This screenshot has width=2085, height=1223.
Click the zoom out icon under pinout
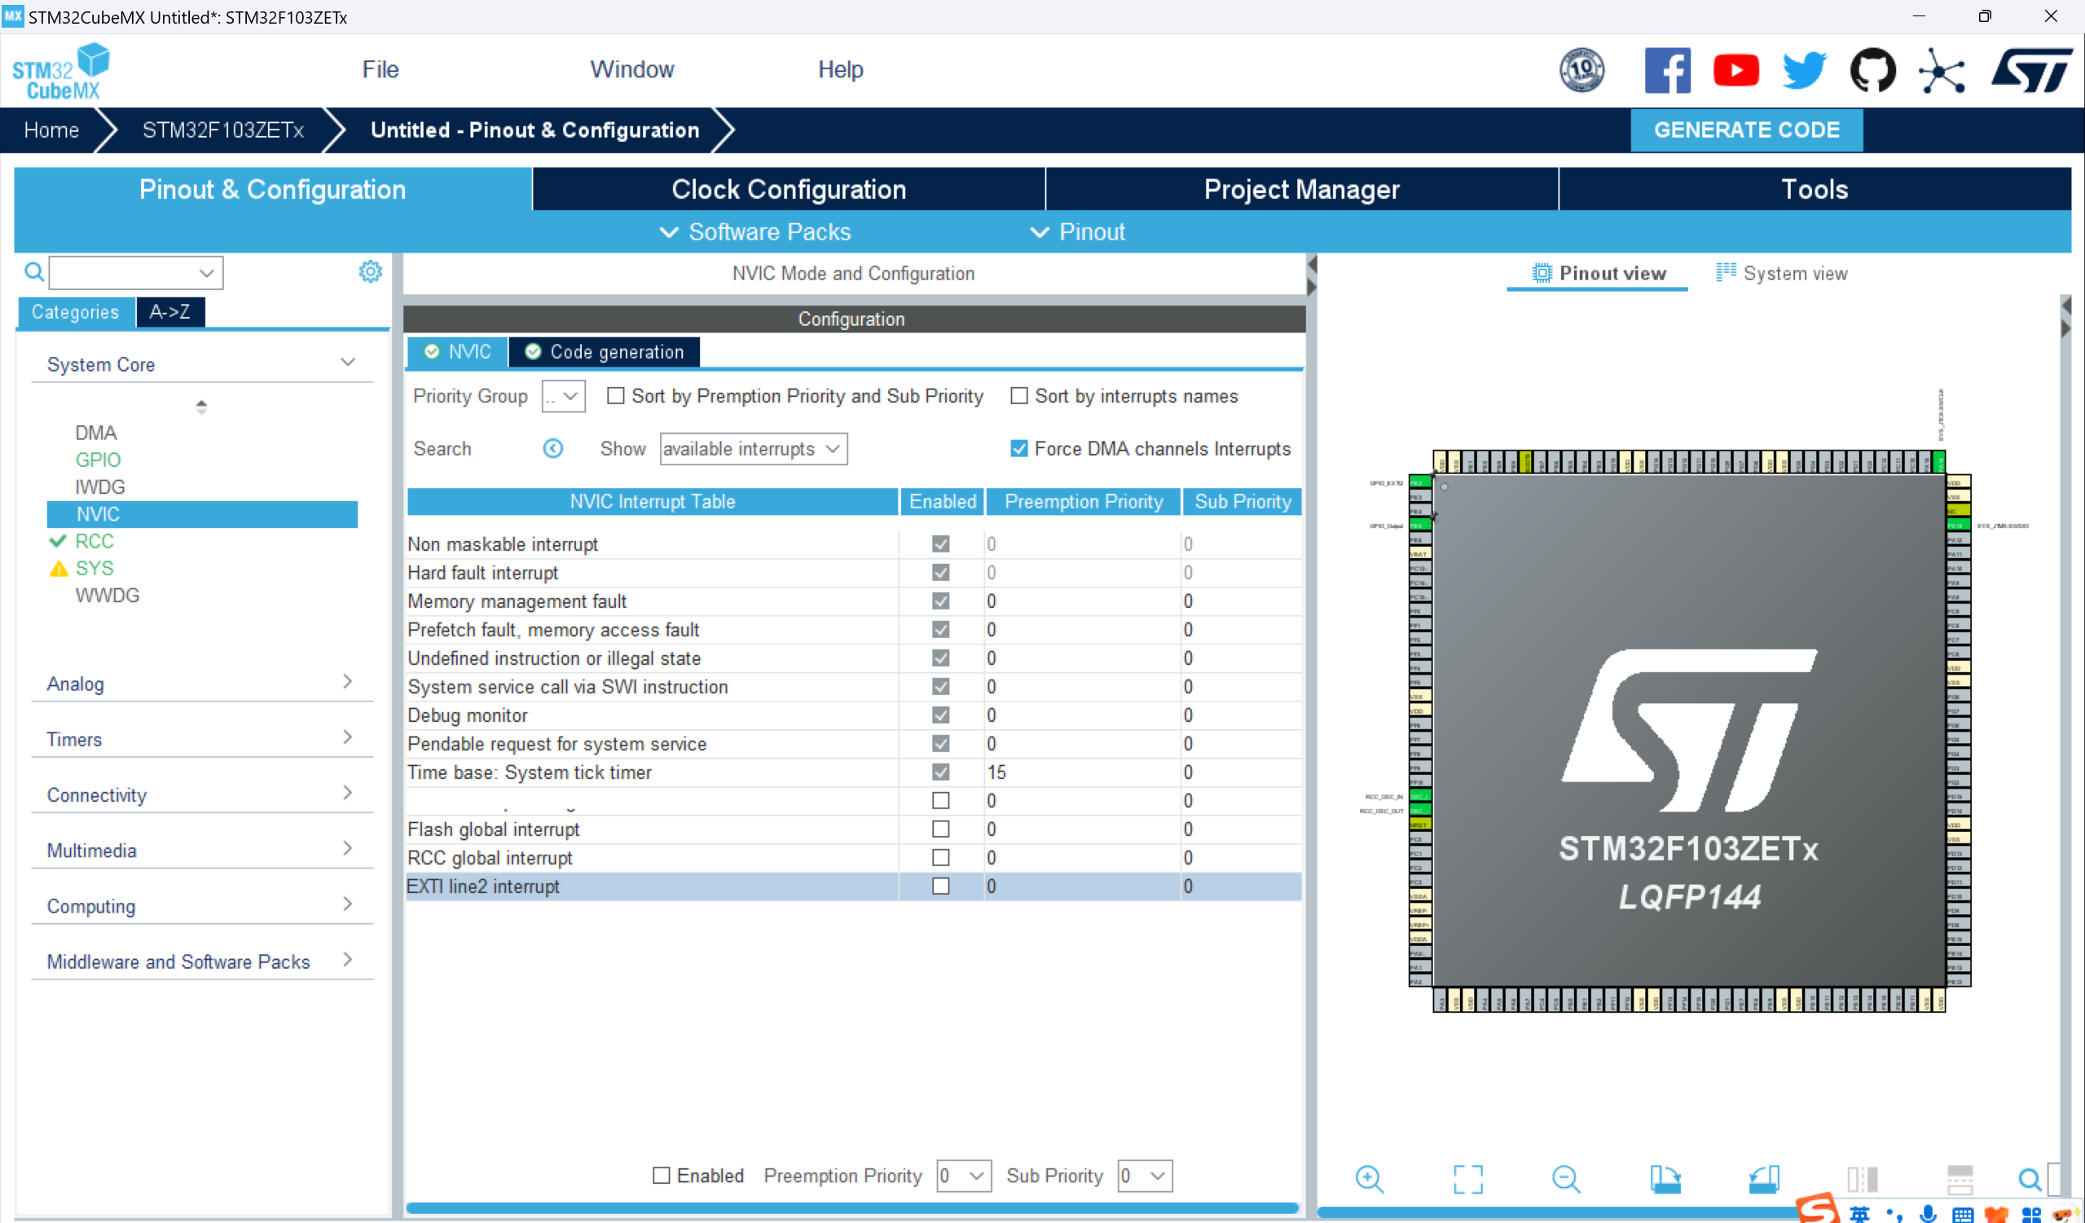[1565, 1178]
